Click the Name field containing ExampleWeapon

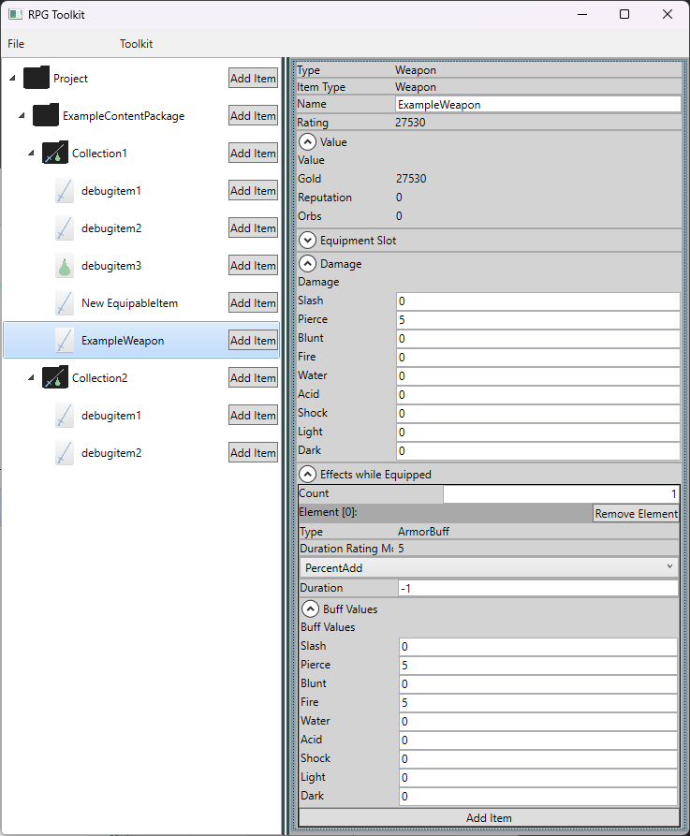pos(536,105)
